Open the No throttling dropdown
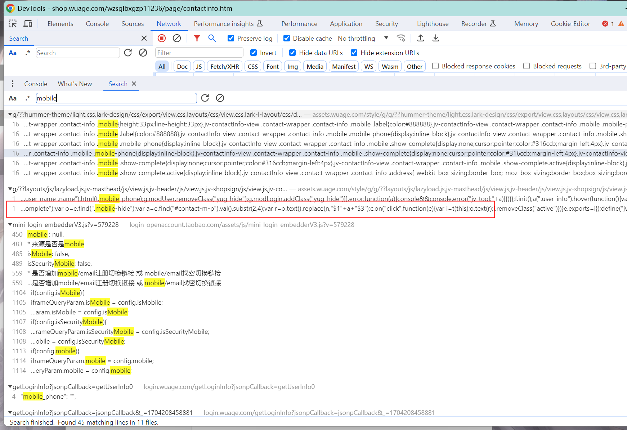 pos(363,38)
